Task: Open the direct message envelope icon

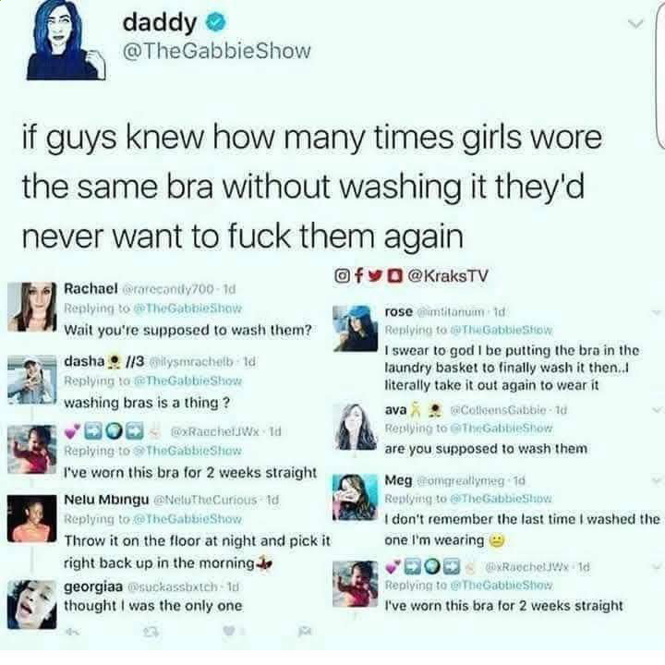Action: click(x=305, y=632)
